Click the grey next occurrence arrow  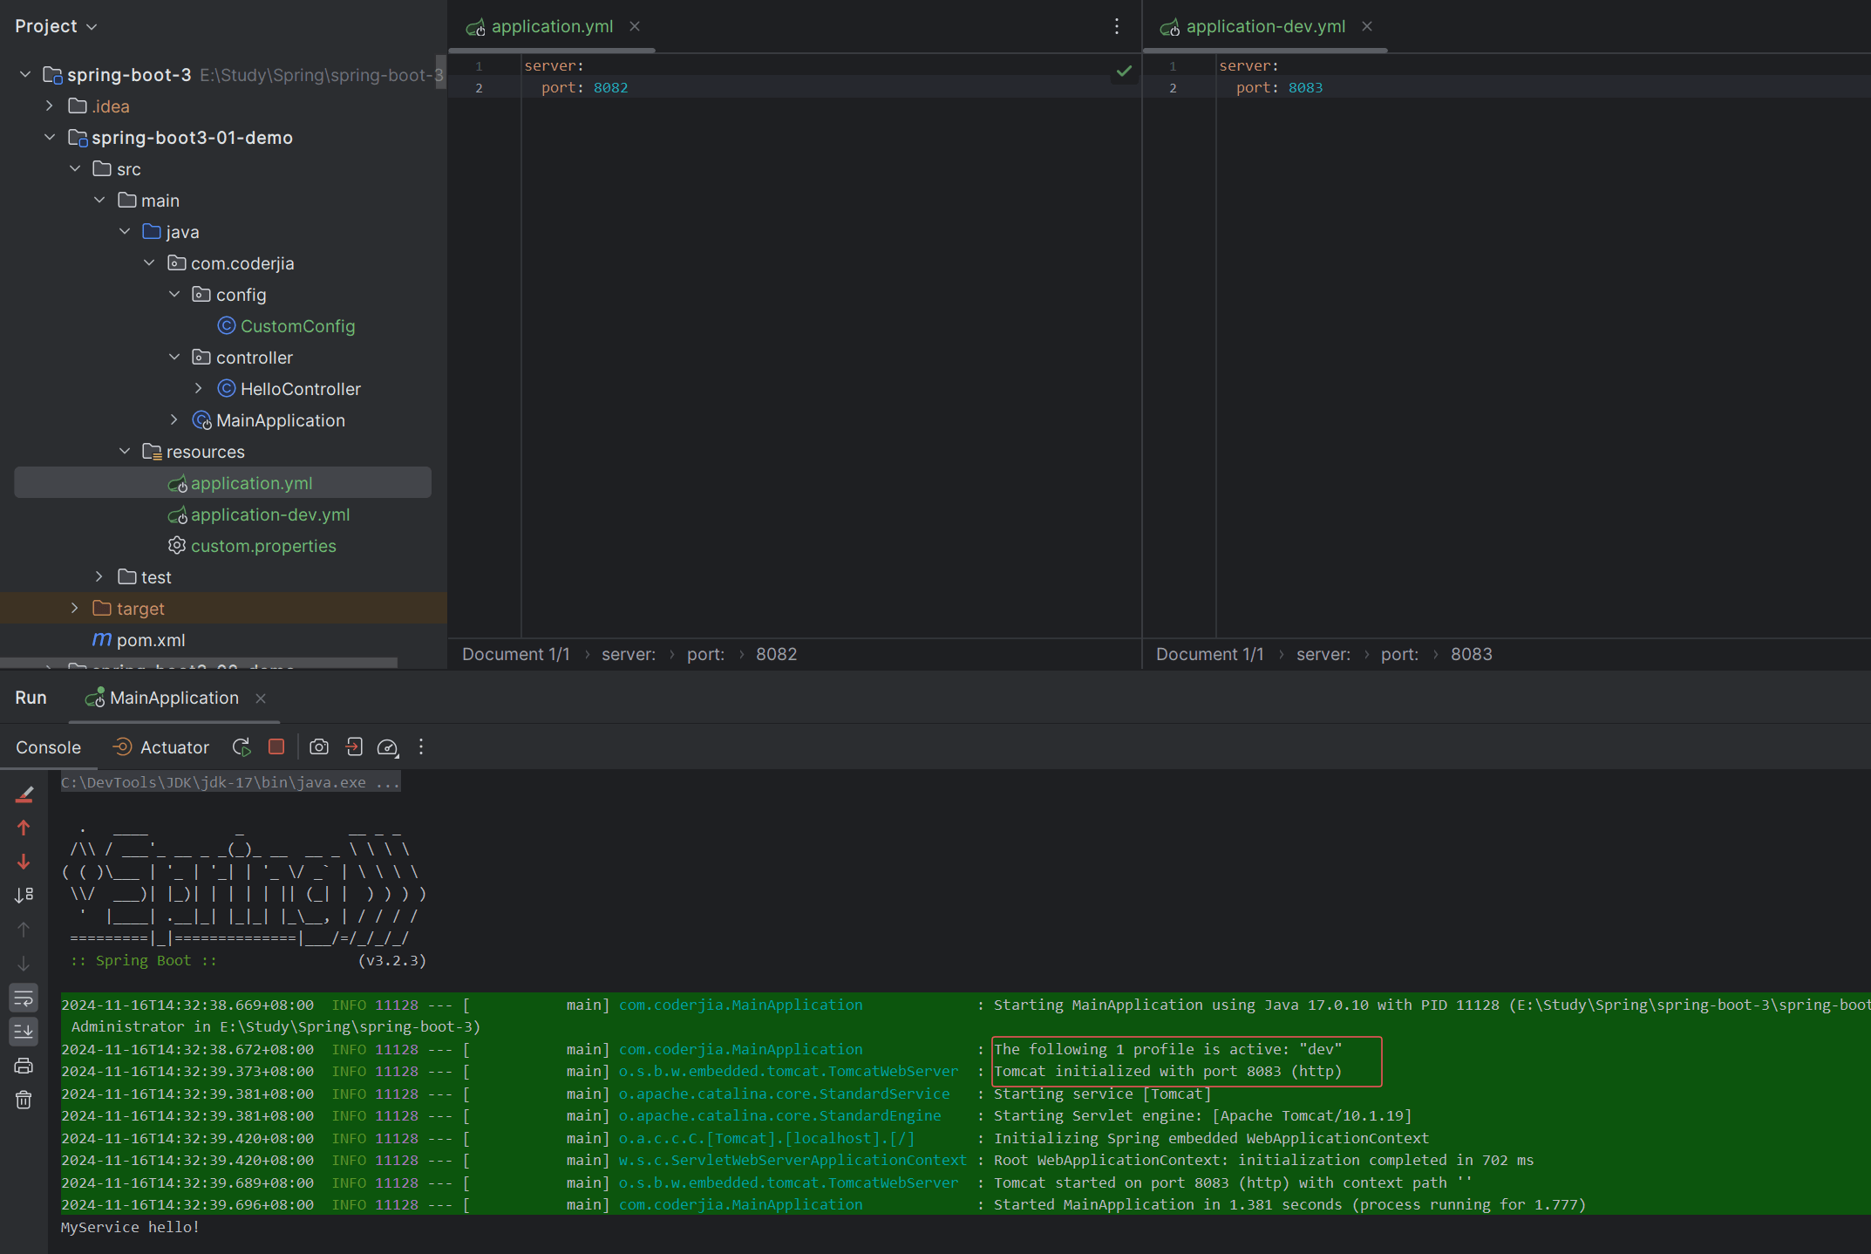[x=24, y=964]
